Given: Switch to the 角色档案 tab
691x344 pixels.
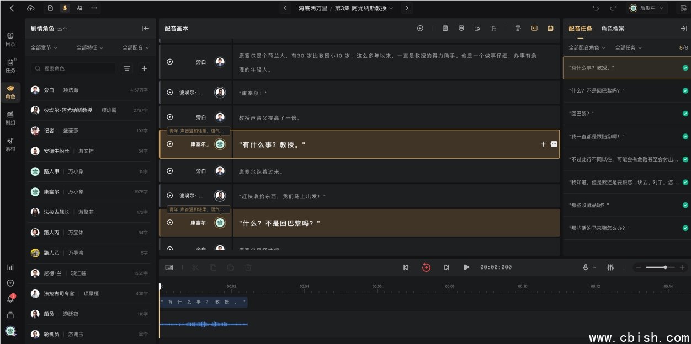Looking at the screenshot, I should pos(613,29).
